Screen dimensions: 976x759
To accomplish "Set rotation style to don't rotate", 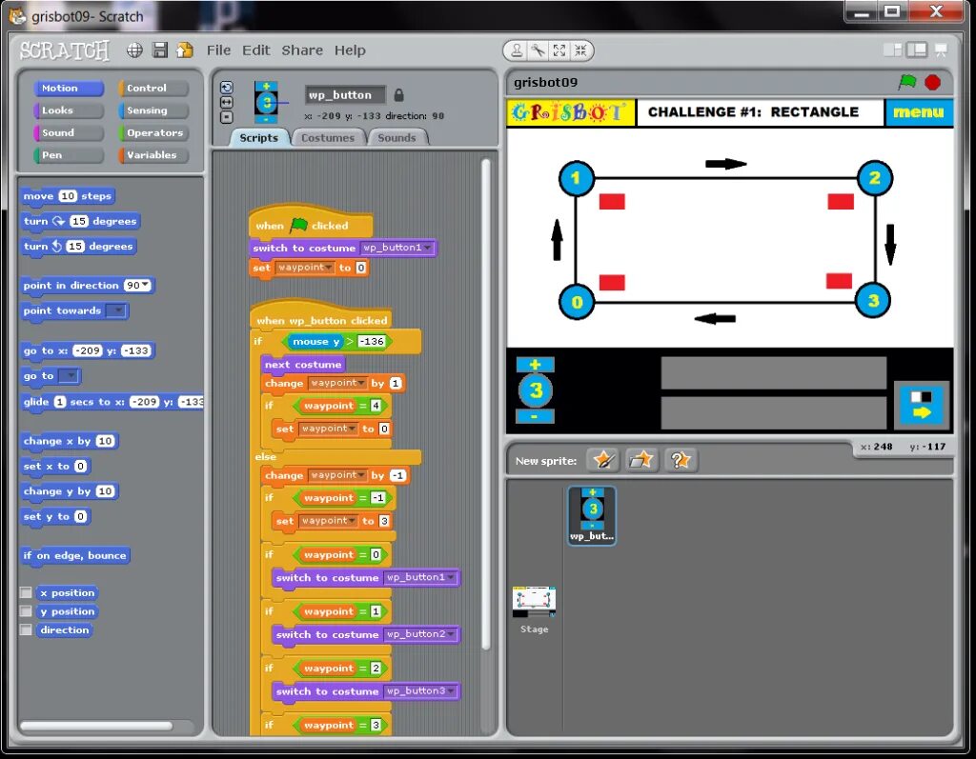I will (227, 117).
